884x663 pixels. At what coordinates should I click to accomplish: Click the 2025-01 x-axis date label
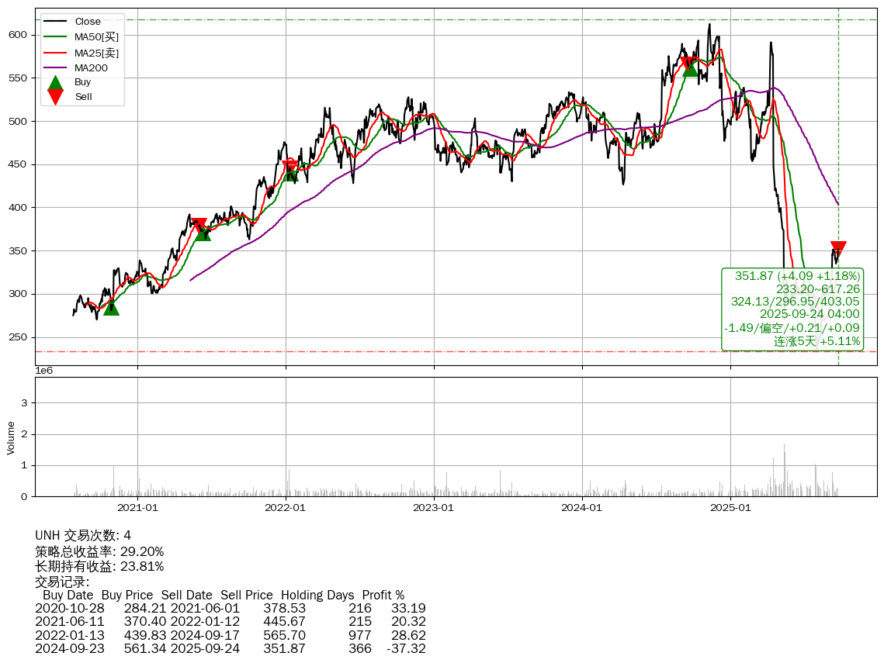click(x=730, y=509)
